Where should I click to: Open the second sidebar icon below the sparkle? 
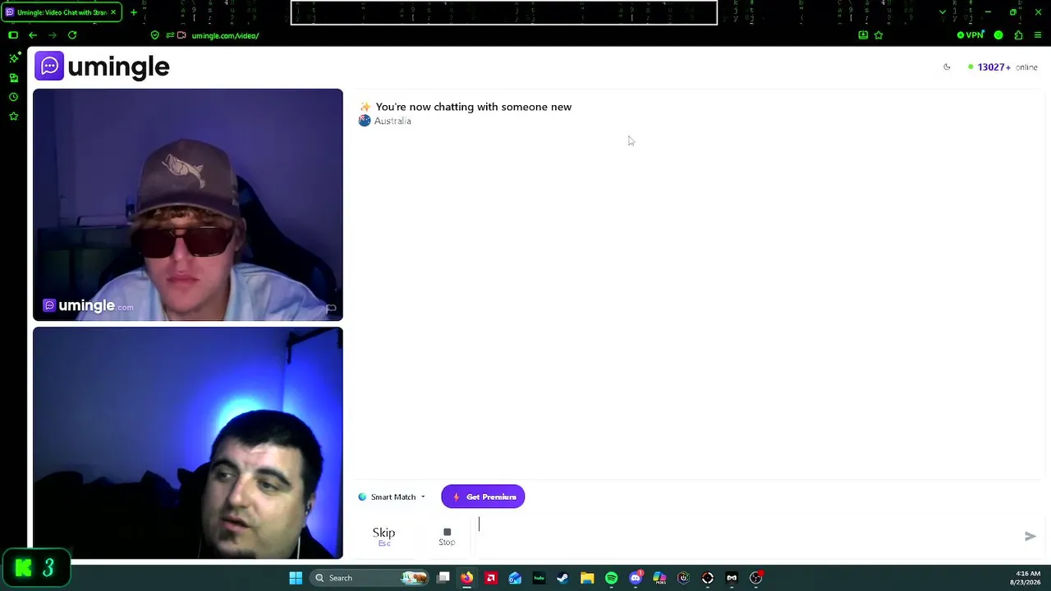coord(13,78)
